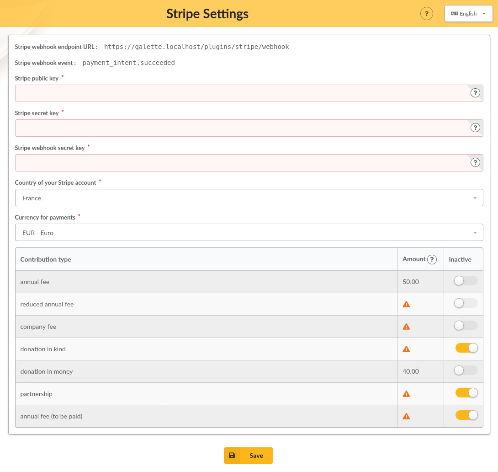The image size is (498, 472).
Task: Focus the Stripe webhook secret key field
Action: (249, 163)
